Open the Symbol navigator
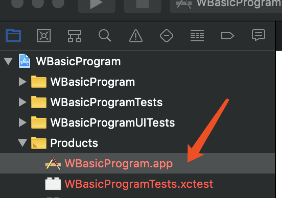The image size is (282, 198). (x=74, y=35)
